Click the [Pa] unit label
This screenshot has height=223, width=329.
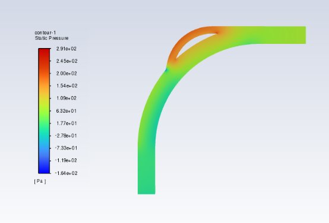point(40,181)
